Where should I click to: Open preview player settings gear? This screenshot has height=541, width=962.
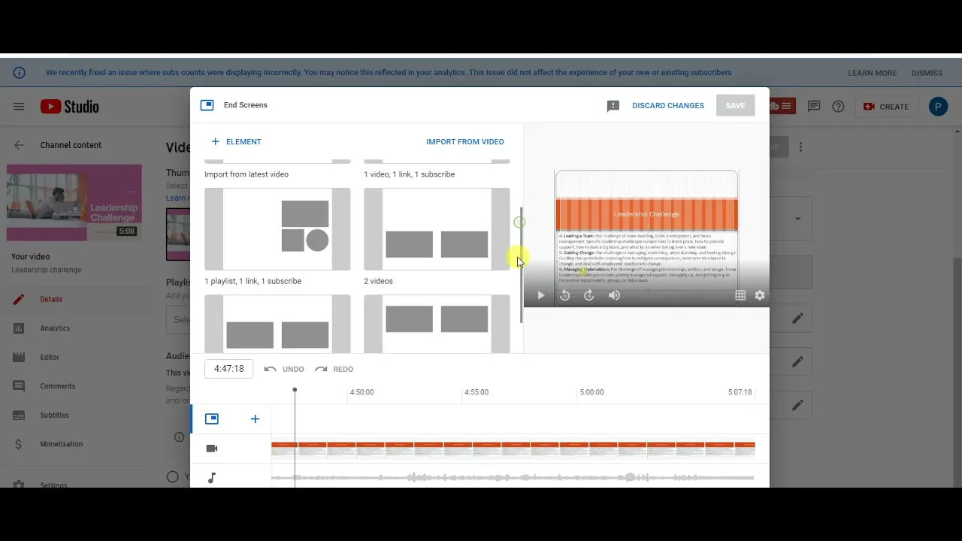pyautogui.click(x=760, y=295)
